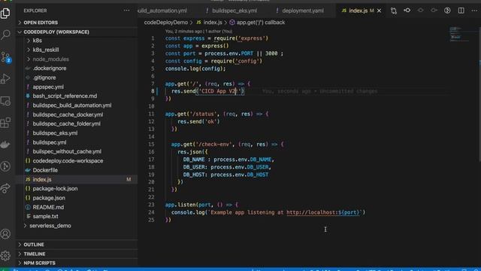Image resolution: width=481 pixels, height=271 pixels.
Task: Open .gitignore file
Action: (x=44, y=78)
